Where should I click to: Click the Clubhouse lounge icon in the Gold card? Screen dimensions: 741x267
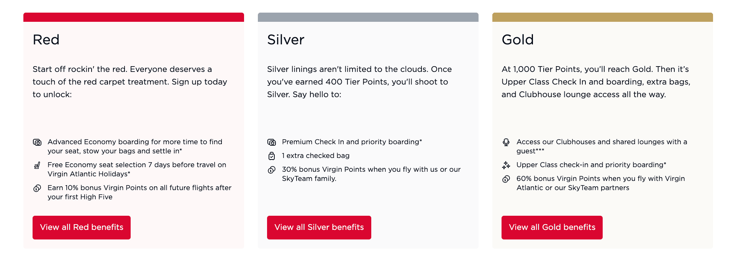[506, 142]
